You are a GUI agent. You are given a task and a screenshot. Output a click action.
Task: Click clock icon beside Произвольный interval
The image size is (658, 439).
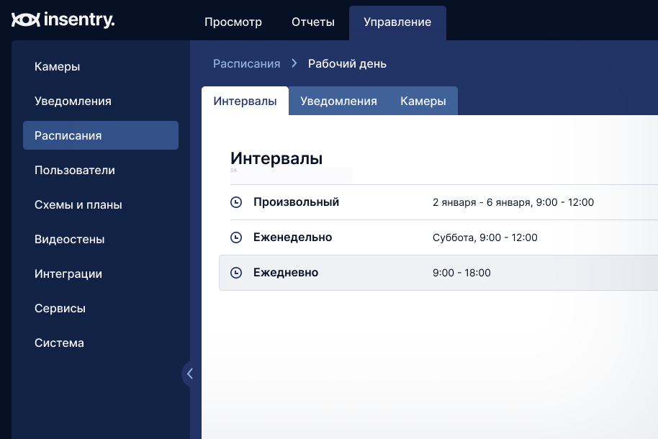click(x=235, y=202)
